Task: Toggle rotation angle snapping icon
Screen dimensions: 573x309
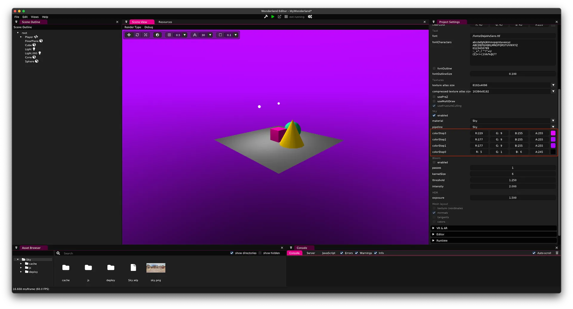Action: pyautogui.click(x=195, y=35)
